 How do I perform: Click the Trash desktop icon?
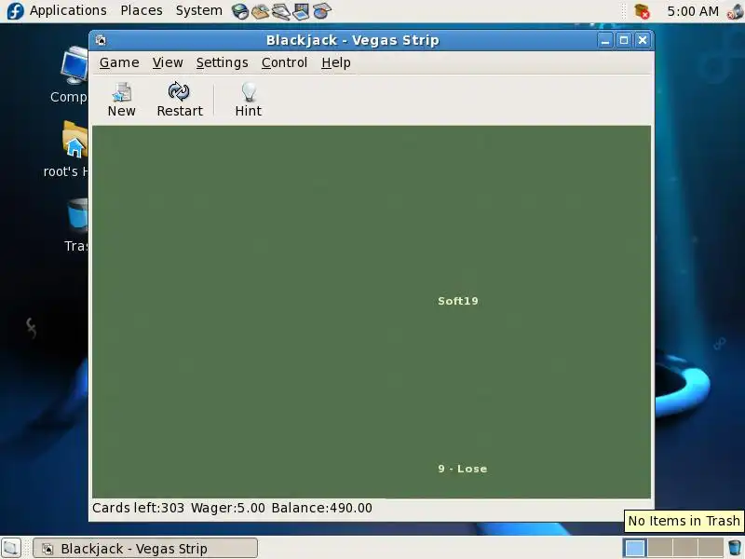[76, 225]
